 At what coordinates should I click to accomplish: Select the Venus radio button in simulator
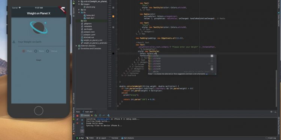[48, 51]
